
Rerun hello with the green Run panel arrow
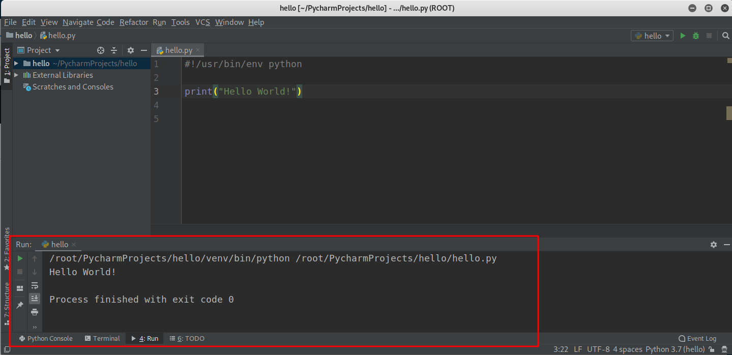point(20,258)
